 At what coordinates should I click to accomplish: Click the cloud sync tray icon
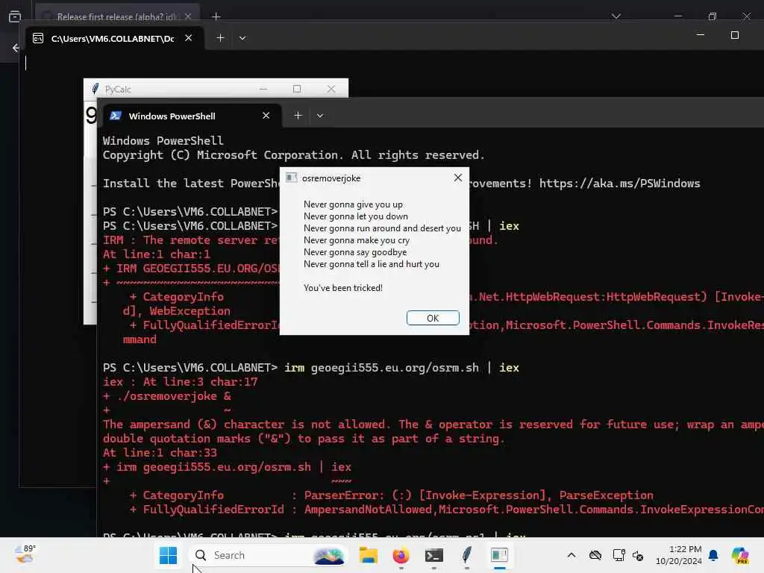tap(595, 555)
